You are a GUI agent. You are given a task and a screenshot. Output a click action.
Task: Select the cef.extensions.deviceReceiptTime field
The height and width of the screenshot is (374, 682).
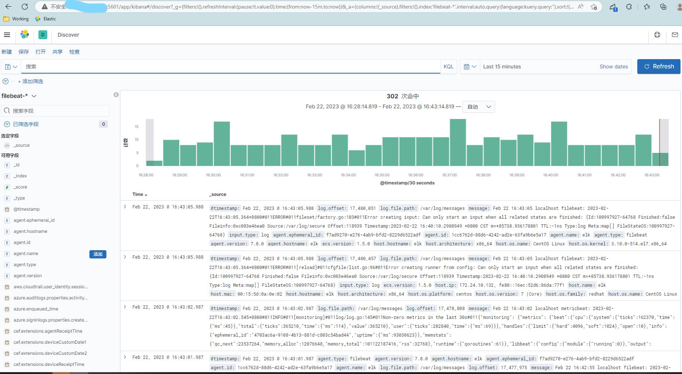(x=49, y=364)
